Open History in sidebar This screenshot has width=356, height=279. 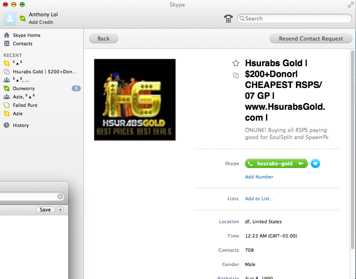click(21, 125)
